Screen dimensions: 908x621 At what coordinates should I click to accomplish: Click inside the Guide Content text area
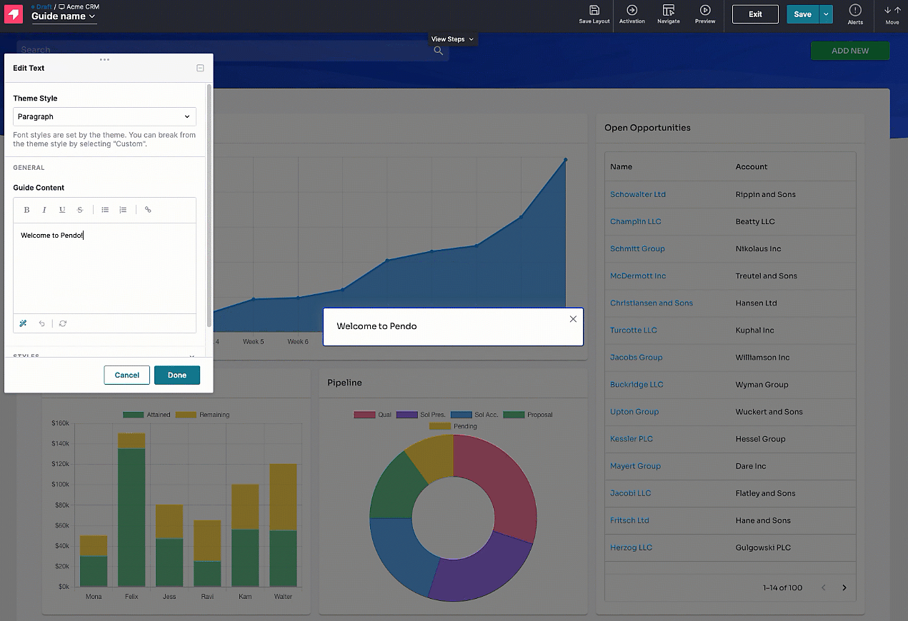104,268
